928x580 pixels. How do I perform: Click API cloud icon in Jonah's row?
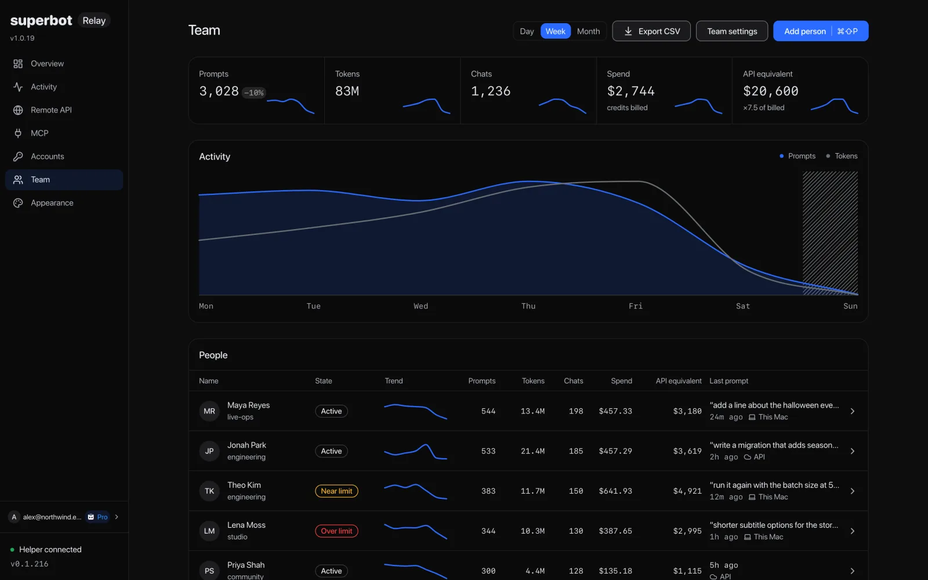coord(748,457)
